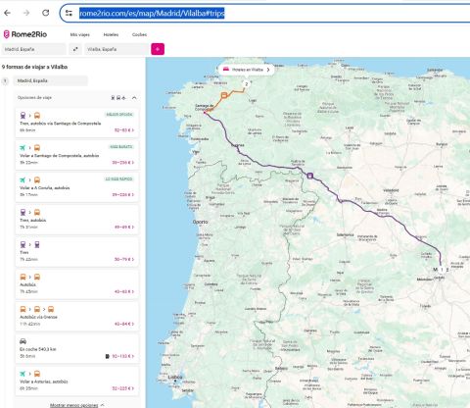The image size is (470, 408).
Task: Click the plane filter icon beside Opciones de viaje
Action: coord(123,98)
